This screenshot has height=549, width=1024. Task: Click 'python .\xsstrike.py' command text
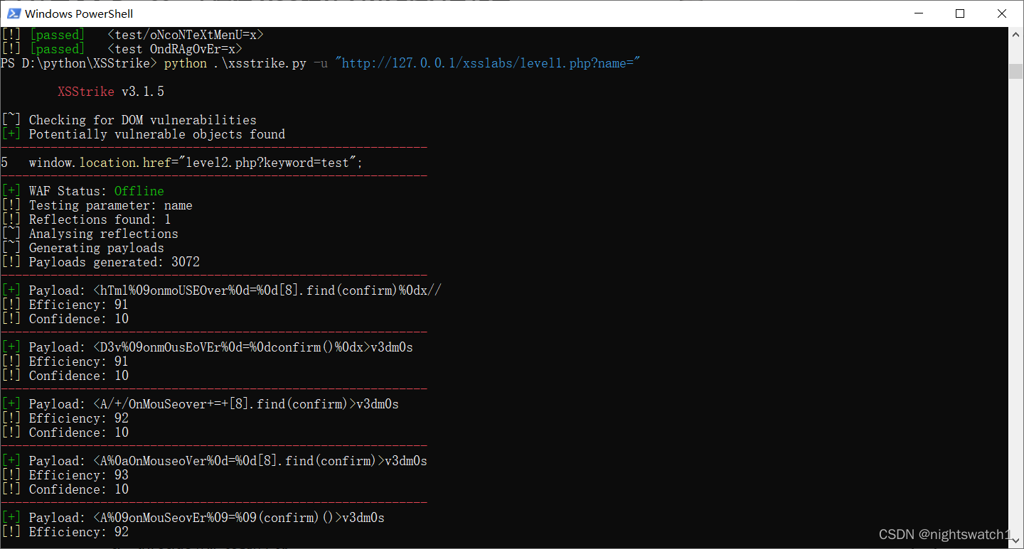pos(235,63)
